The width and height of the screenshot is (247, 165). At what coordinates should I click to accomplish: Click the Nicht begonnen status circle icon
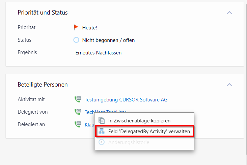[x=76, y=40]
